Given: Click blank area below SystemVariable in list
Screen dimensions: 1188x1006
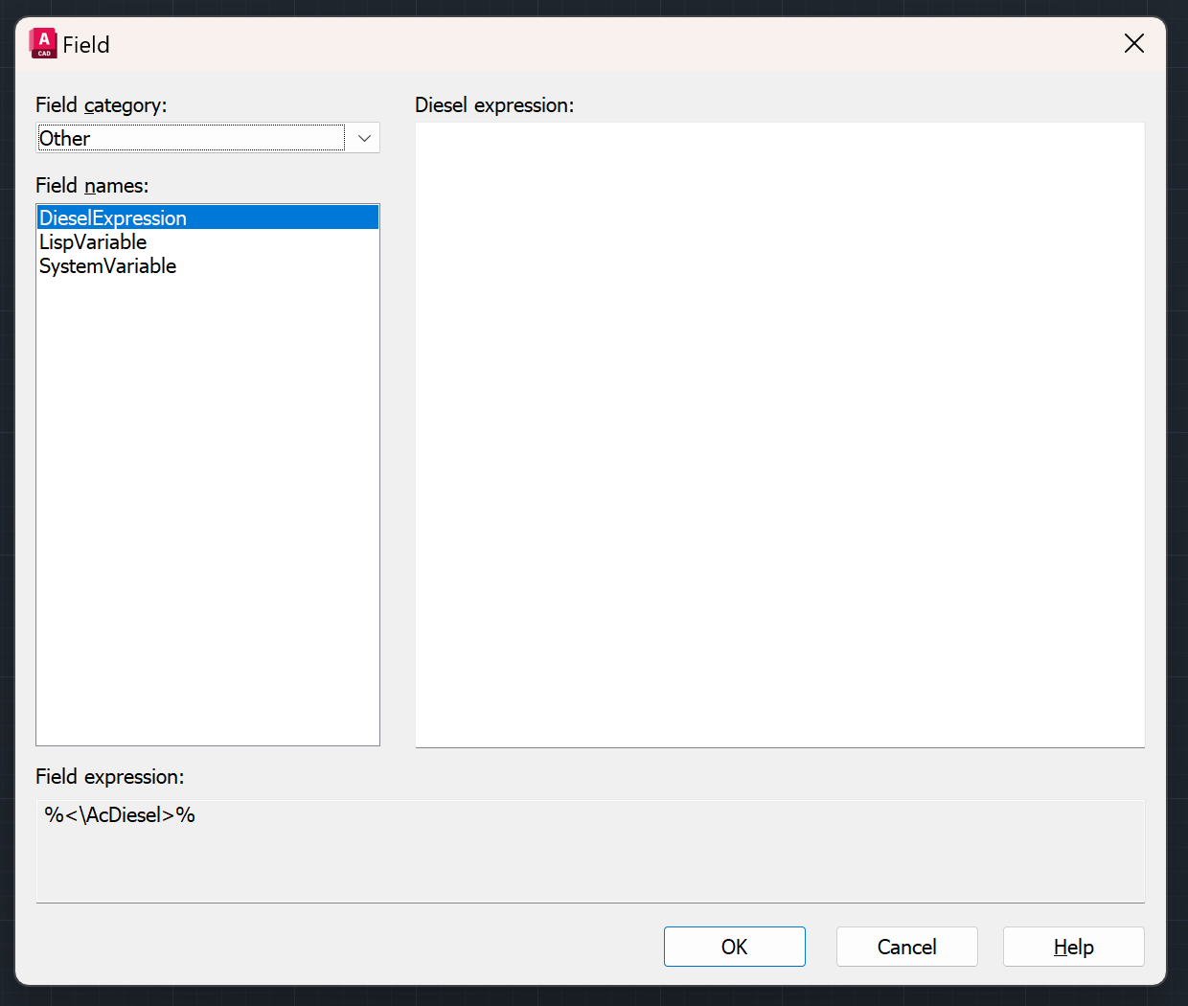Looking at the screenshot, I should (207, 508).
